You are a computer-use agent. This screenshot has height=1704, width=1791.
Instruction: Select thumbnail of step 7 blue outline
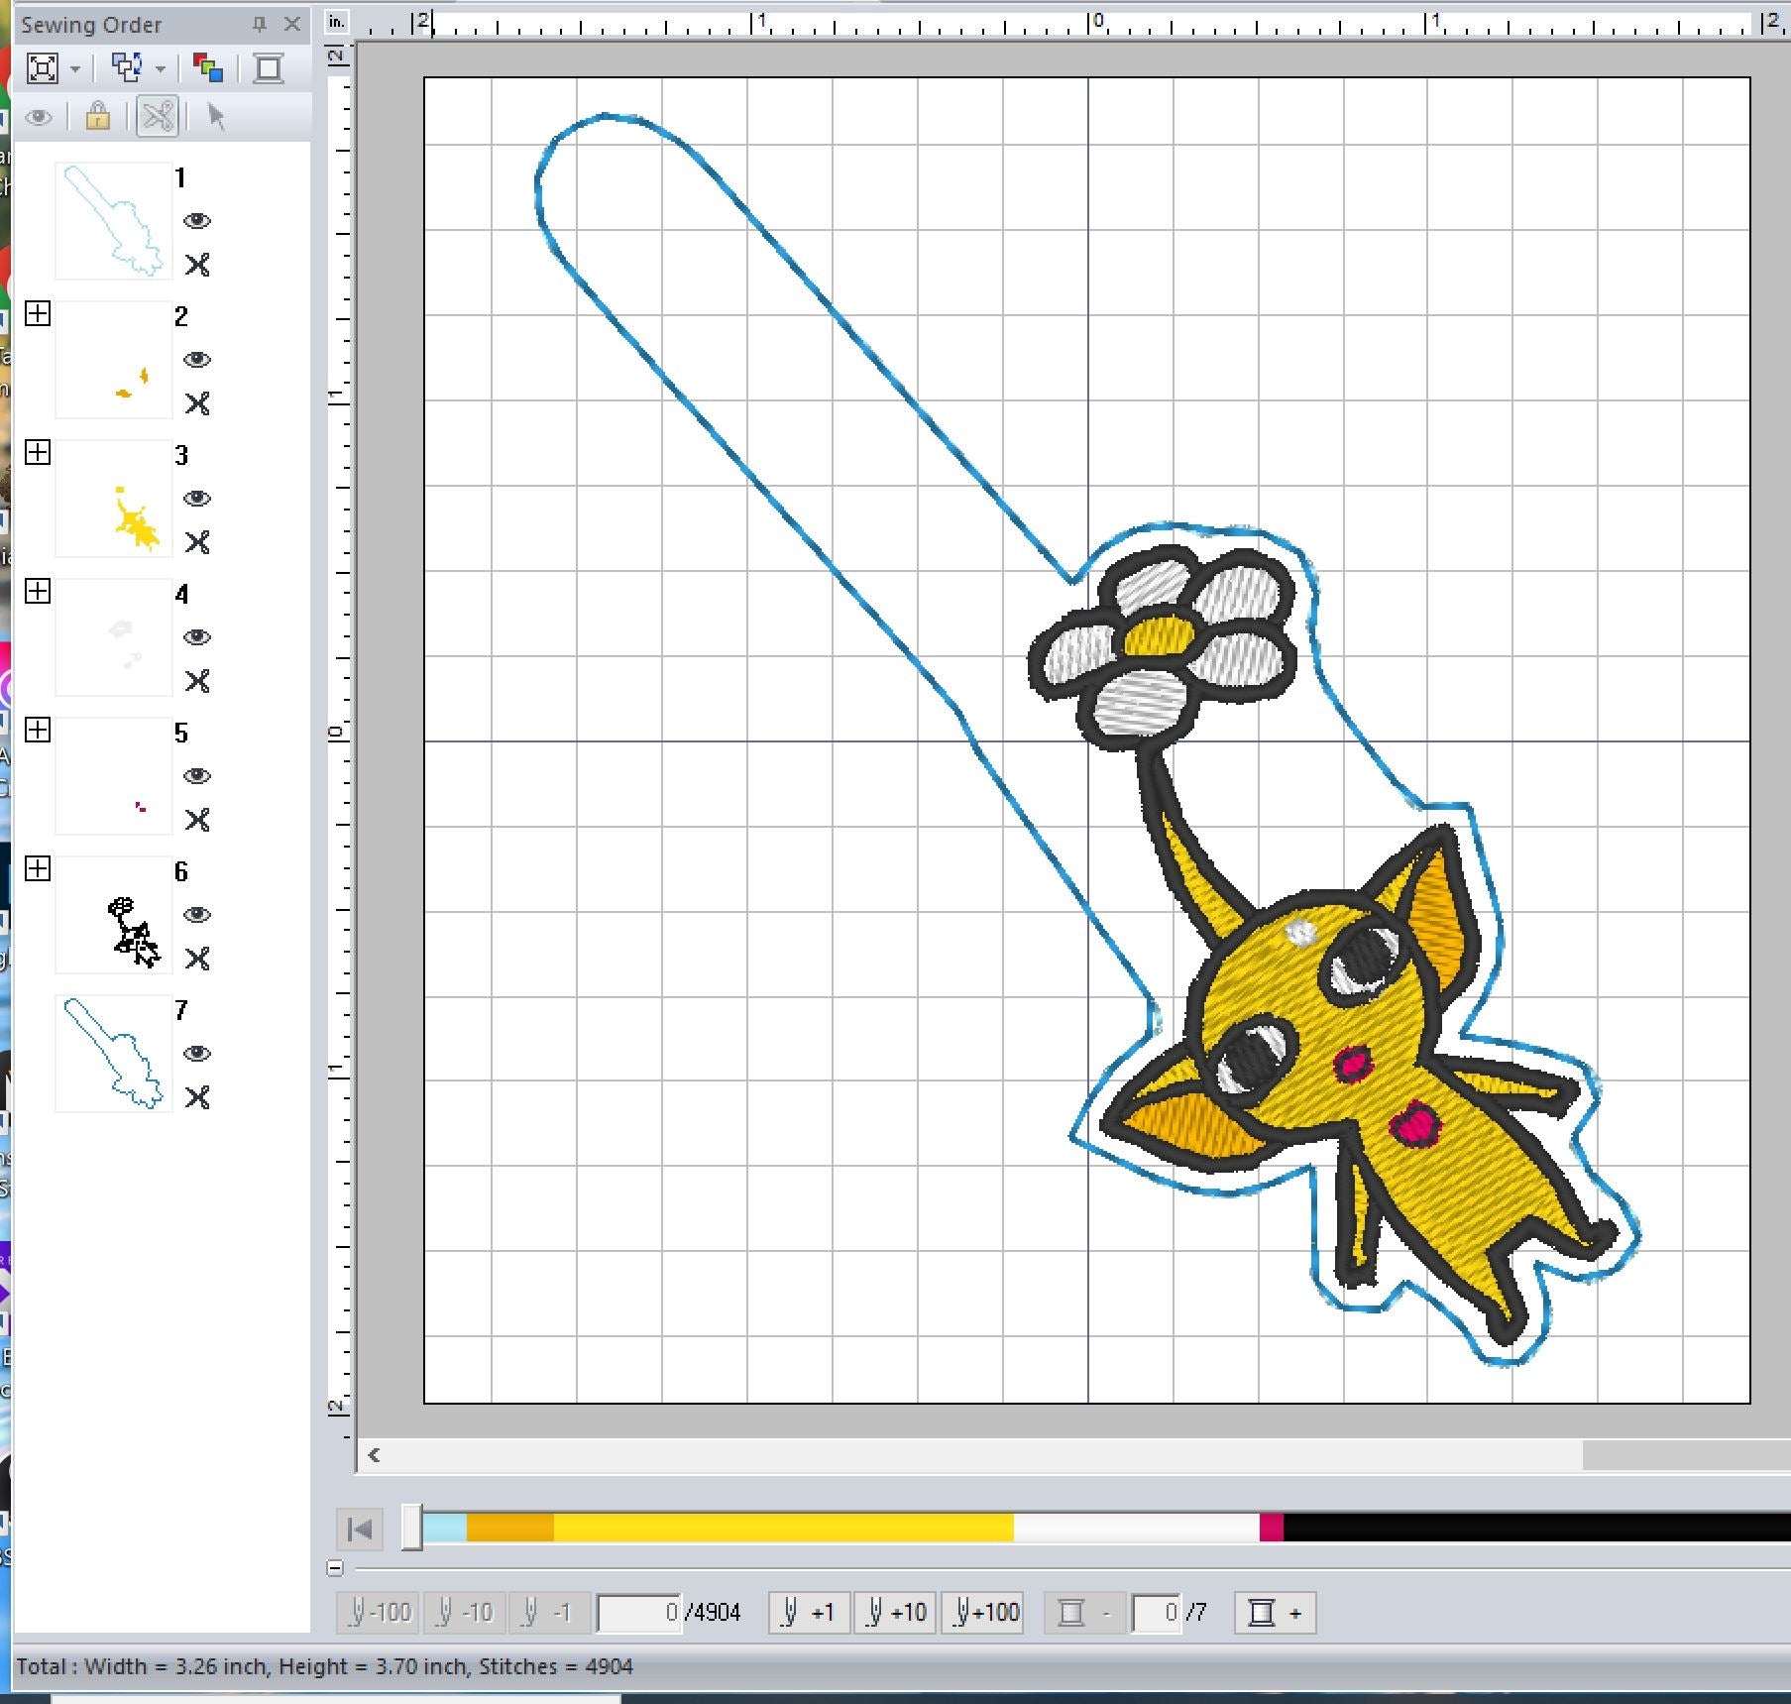point(113,1054)
